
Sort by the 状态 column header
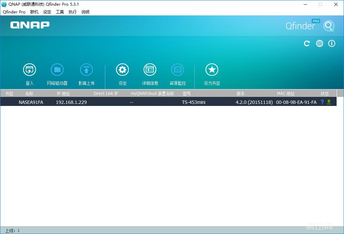click(x=325, y=94)
